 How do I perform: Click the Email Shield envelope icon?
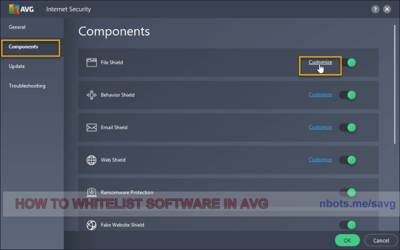[91, 127]
